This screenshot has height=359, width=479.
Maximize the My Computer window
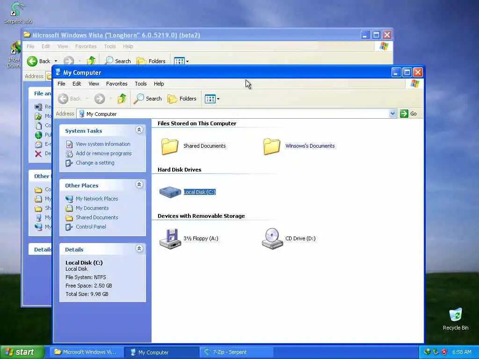point(407,72)
